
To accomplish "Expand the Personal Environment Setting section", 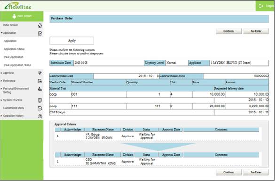I will pyautogui.click(x=2, y=89).
